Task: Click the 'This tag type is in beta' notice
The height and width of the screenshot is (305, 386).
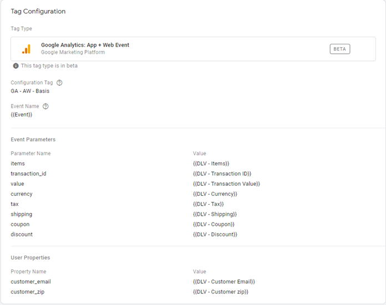Action: [49, 66]
